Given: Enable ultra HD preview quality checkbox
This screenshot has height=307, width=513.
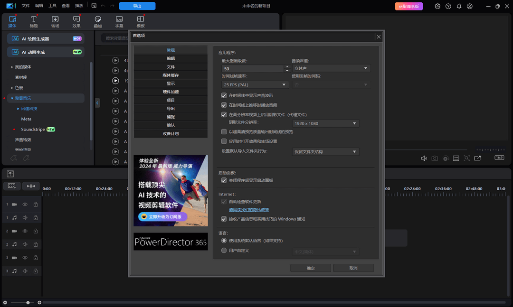Looking at the screenshot, I should 224,132.
